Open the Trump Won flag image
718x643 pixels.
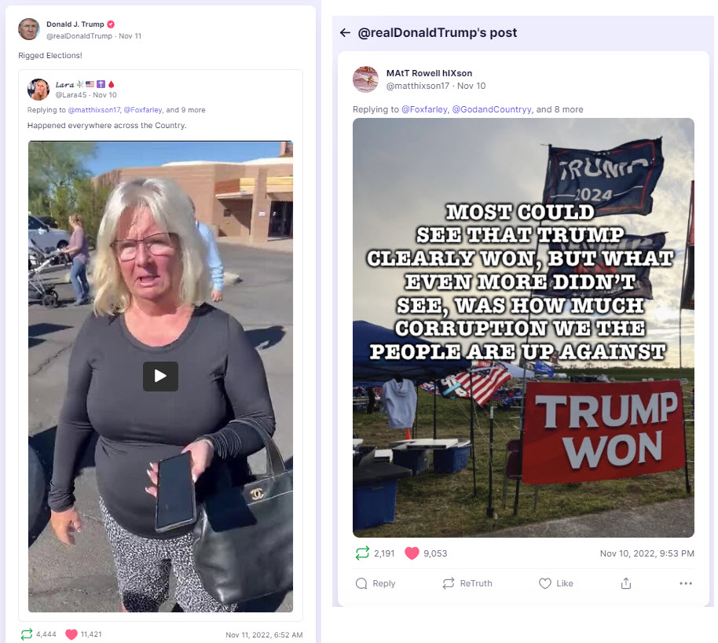click(523, 328)
